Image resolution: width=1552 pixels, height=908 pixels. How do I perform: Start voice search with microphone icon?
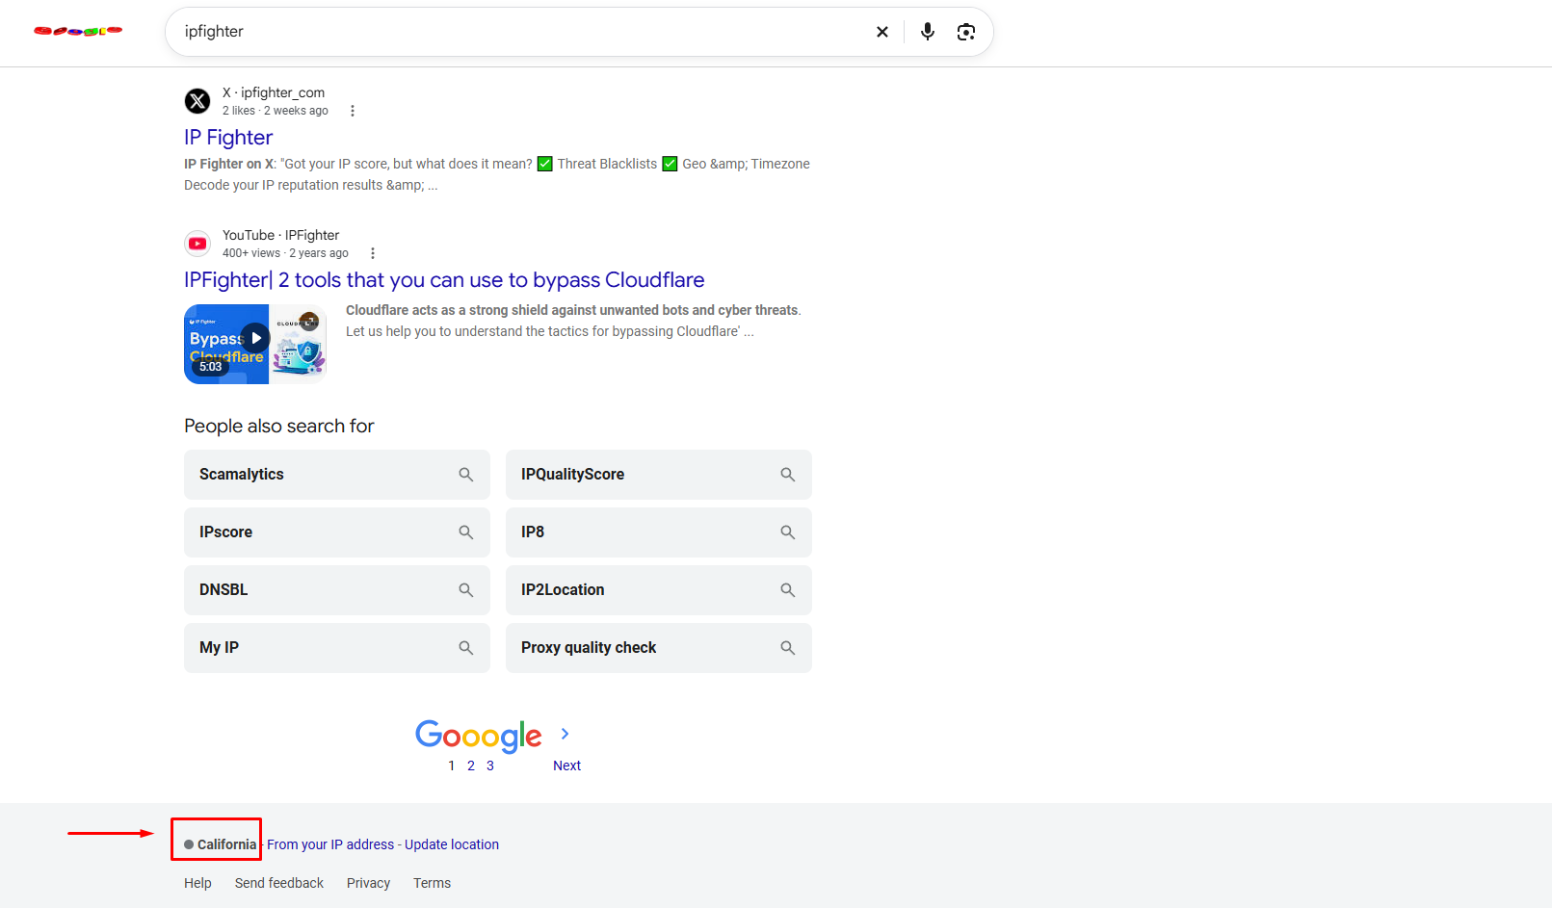pyautogui.click(x=927, y=32)
